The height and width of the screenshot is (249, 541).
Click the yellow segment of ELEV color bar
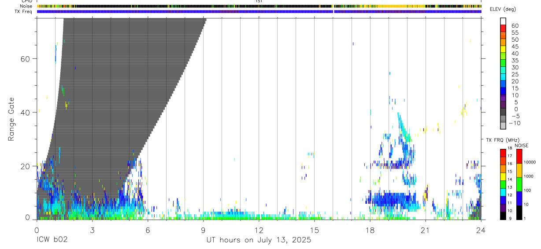coord(503,49)
